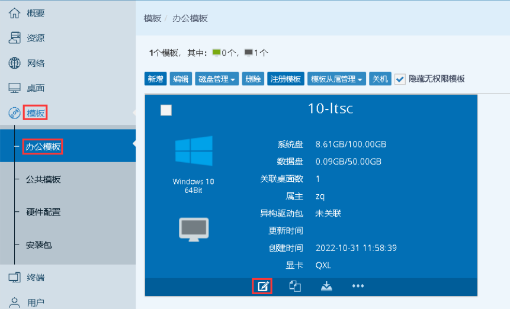Click the gray monitor icon on card
Image resolution: width=510 pixels, height=309 pixels.
click(194, 229)
